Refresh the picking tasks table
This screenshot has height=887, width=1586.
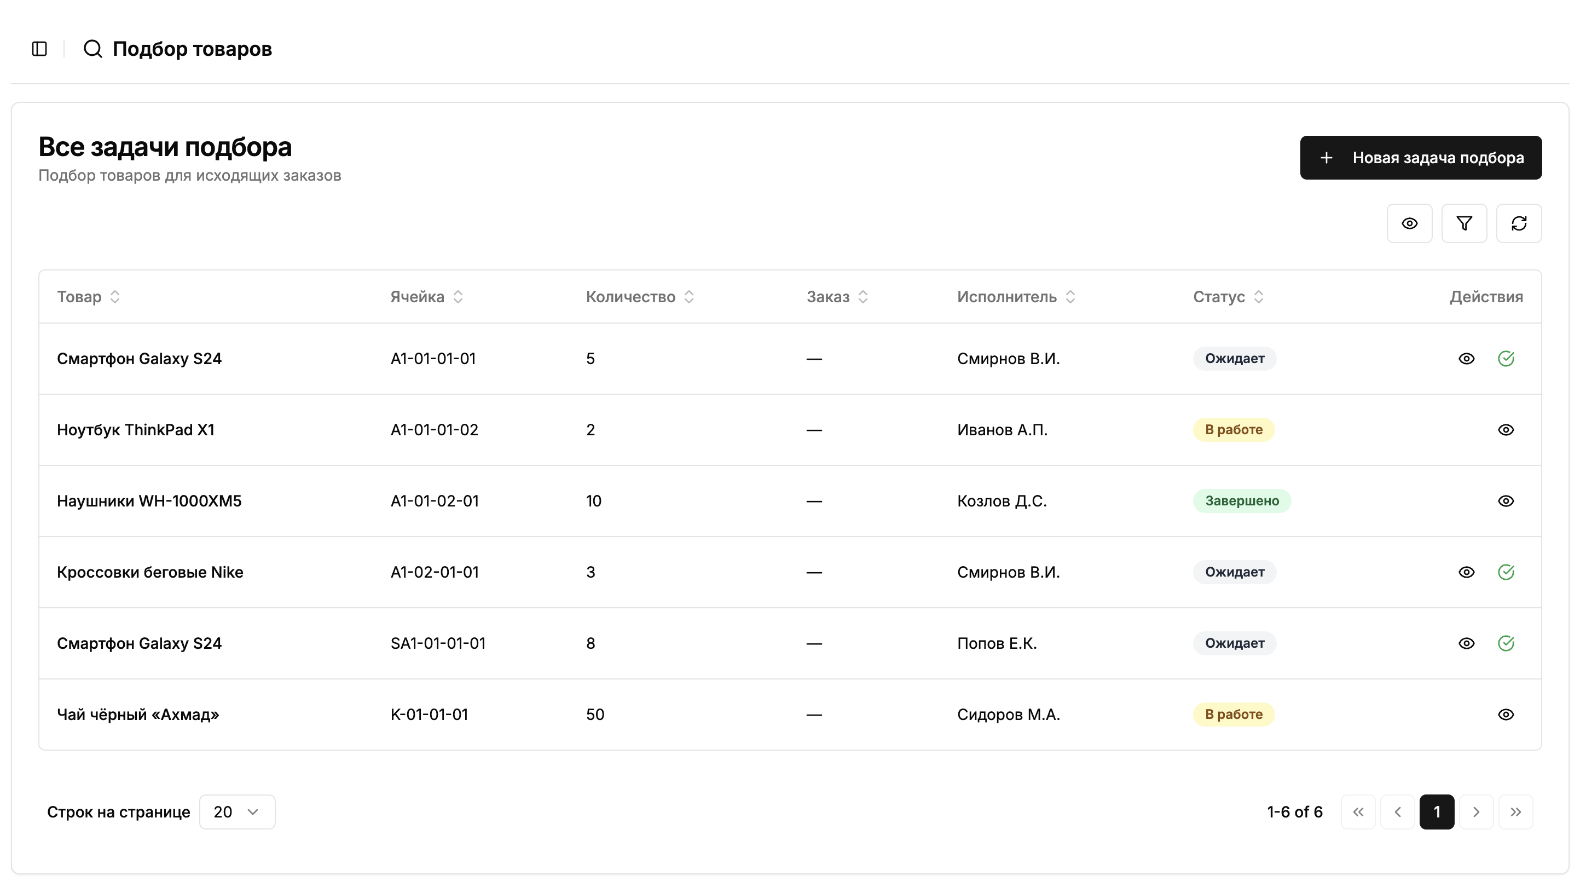[1518, 223]
